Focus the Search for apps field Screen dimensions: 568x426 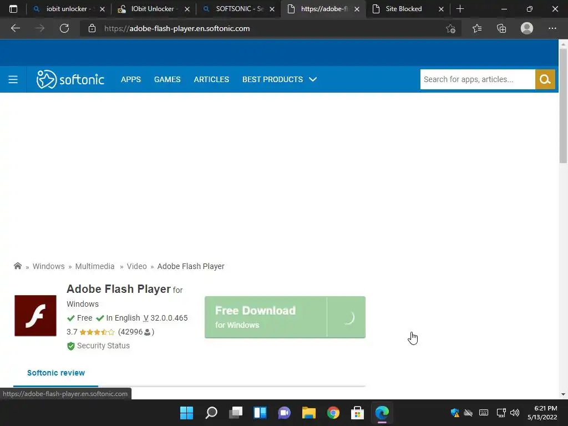pos(478,79)
